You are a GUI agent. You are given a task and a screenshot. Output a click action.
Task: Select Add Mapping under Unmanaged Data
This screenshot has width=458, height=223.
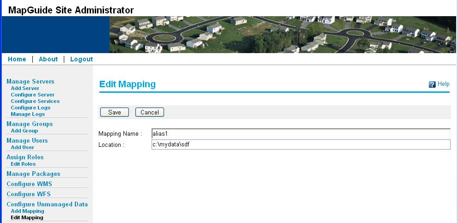pyautogui.click(x=27, y=211)
